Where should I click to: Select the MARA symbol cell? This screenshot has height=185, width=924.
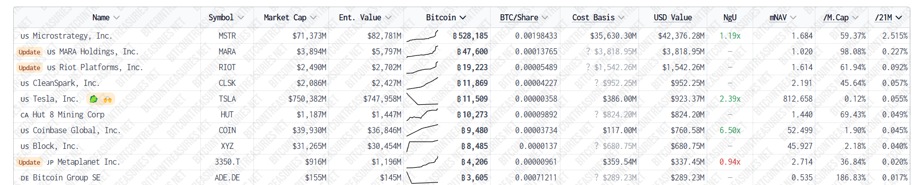227,51
